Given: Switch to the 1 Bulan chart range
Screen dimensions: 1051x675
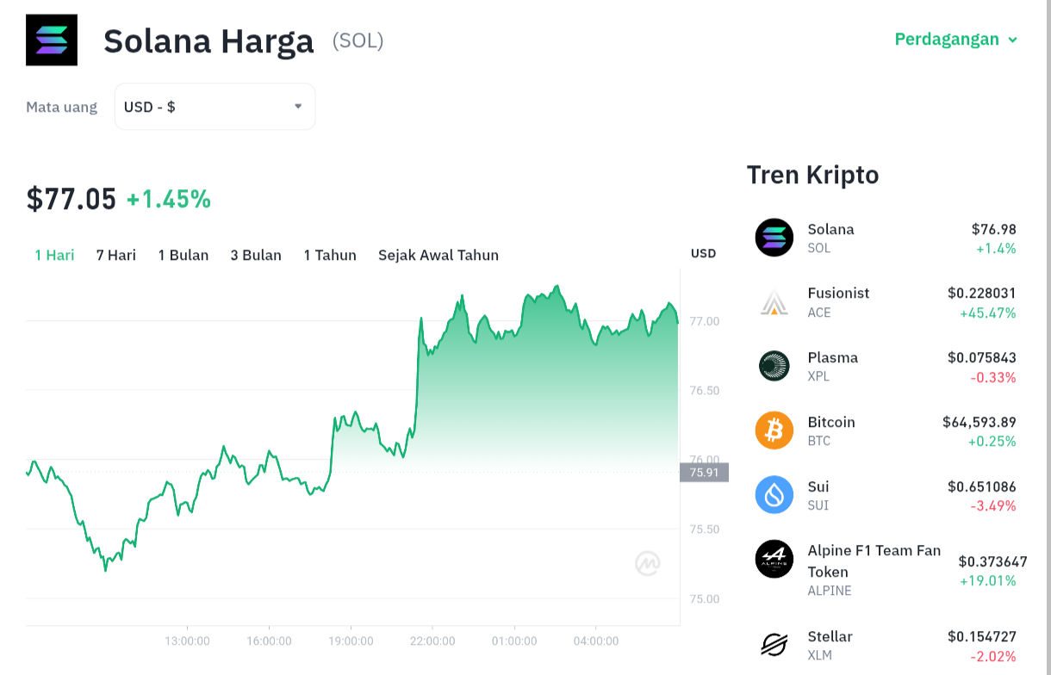Looking at the screenshot, I should tap(183, 255).
